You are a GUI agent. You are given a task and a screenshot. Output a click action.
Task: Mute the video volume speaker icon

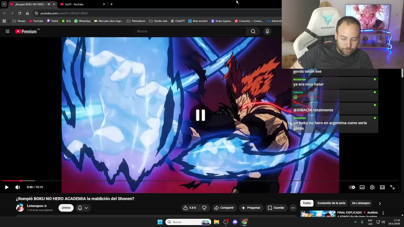(x=18, y=187)
